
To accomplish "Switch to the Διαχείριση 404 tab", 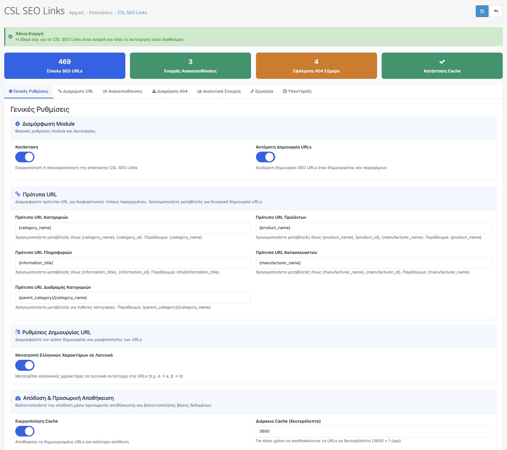I will [x=170, y=91].
